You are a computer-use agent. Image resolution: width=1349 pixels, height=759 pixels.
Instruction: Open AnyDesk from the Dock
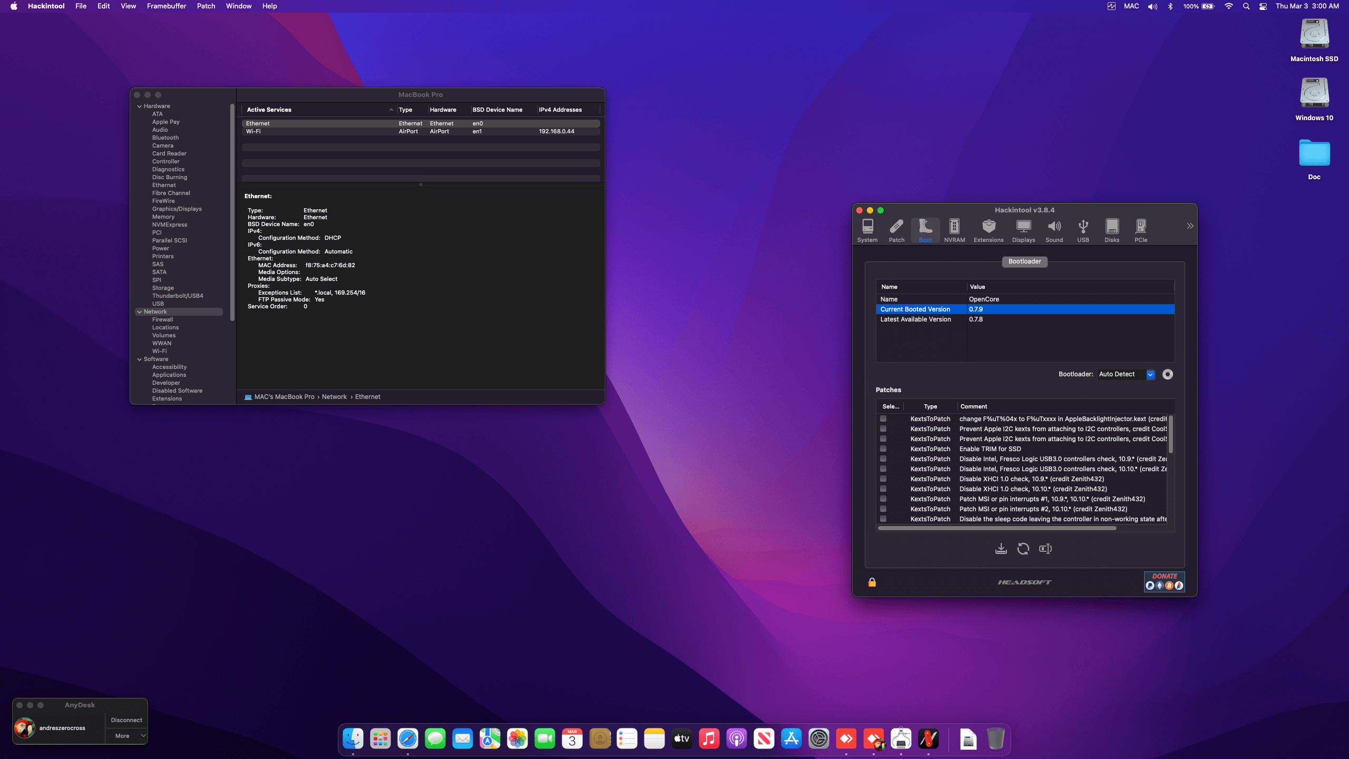846,739
